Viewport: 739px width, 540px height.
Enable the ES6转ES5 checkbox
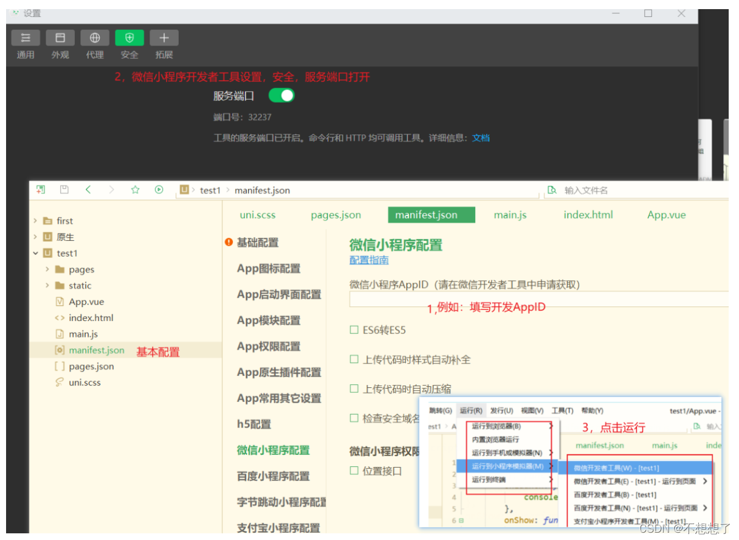click(354, 330)
